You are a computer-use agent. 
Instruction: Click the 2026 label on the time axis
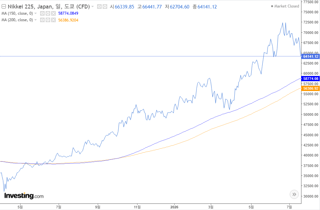click(174, 207)
